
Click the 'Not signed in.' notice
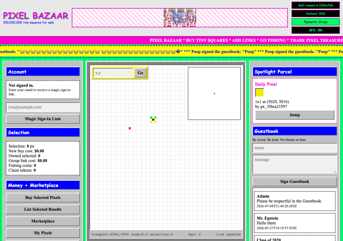click(21, 85)
